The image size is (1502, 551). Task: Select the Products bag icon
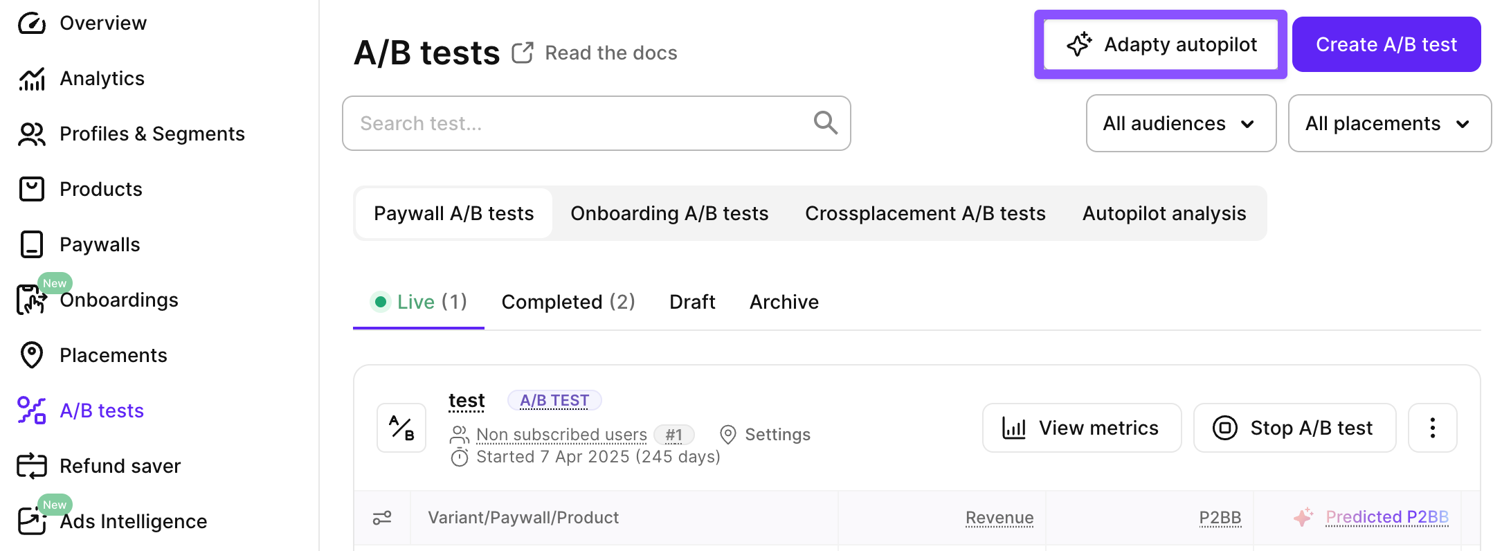tap(32, 189)
